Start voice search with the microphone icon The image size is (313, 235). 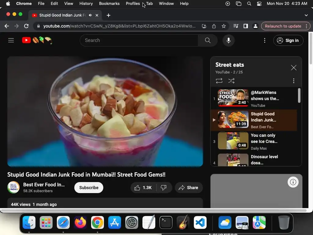(x=229, y=40)
